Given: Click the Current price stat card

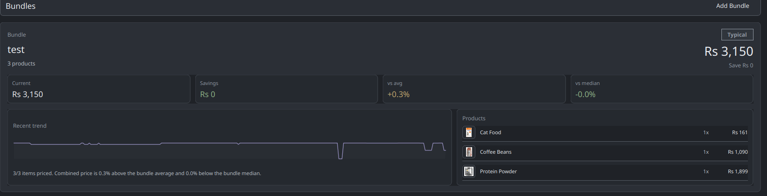Looking at the screenshot, I should click(x=99, y=89).
